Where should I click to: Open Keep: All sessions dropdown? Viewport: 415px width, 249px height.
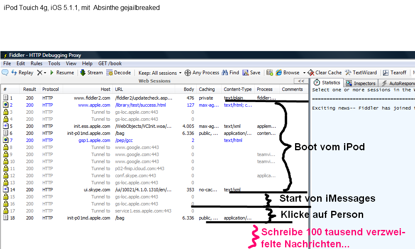(160, 73)
